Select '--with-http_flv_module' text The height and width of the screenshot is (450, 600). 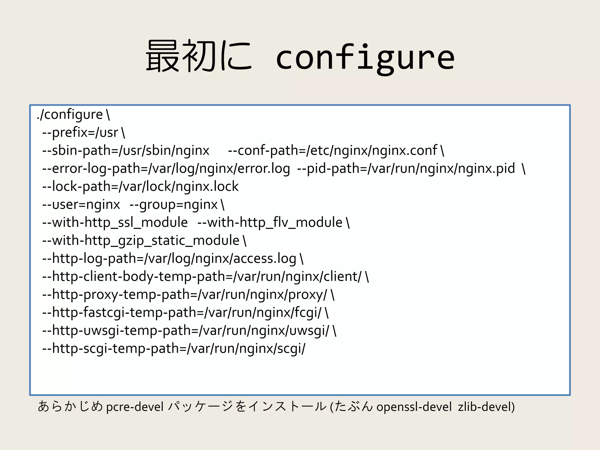point(270,223)
